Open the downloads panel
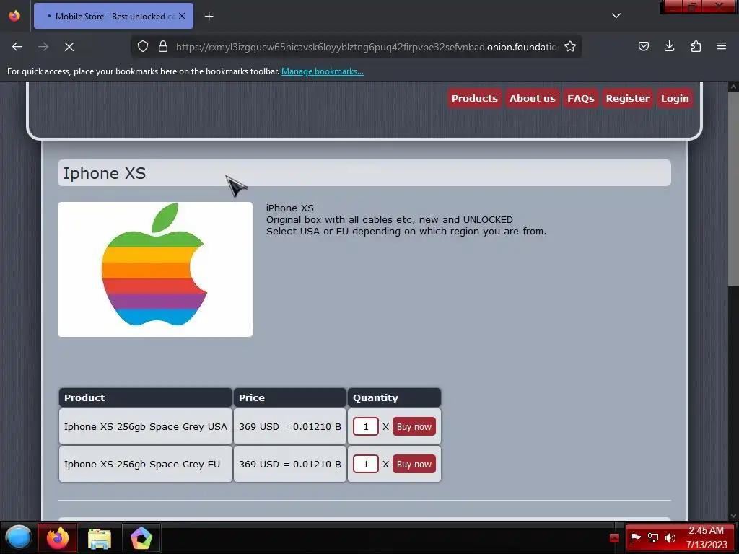The width and height of the screenshot is (739, 554). click(669, 46)
